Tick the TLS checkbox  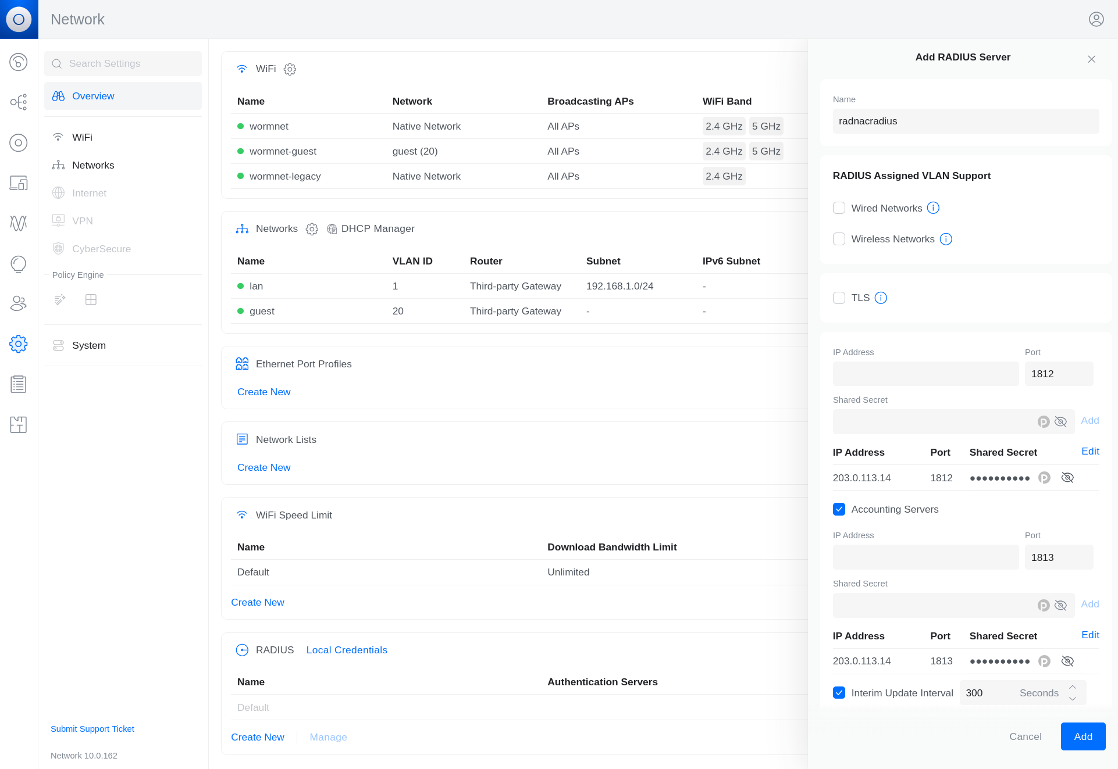[x=839, y=298]
